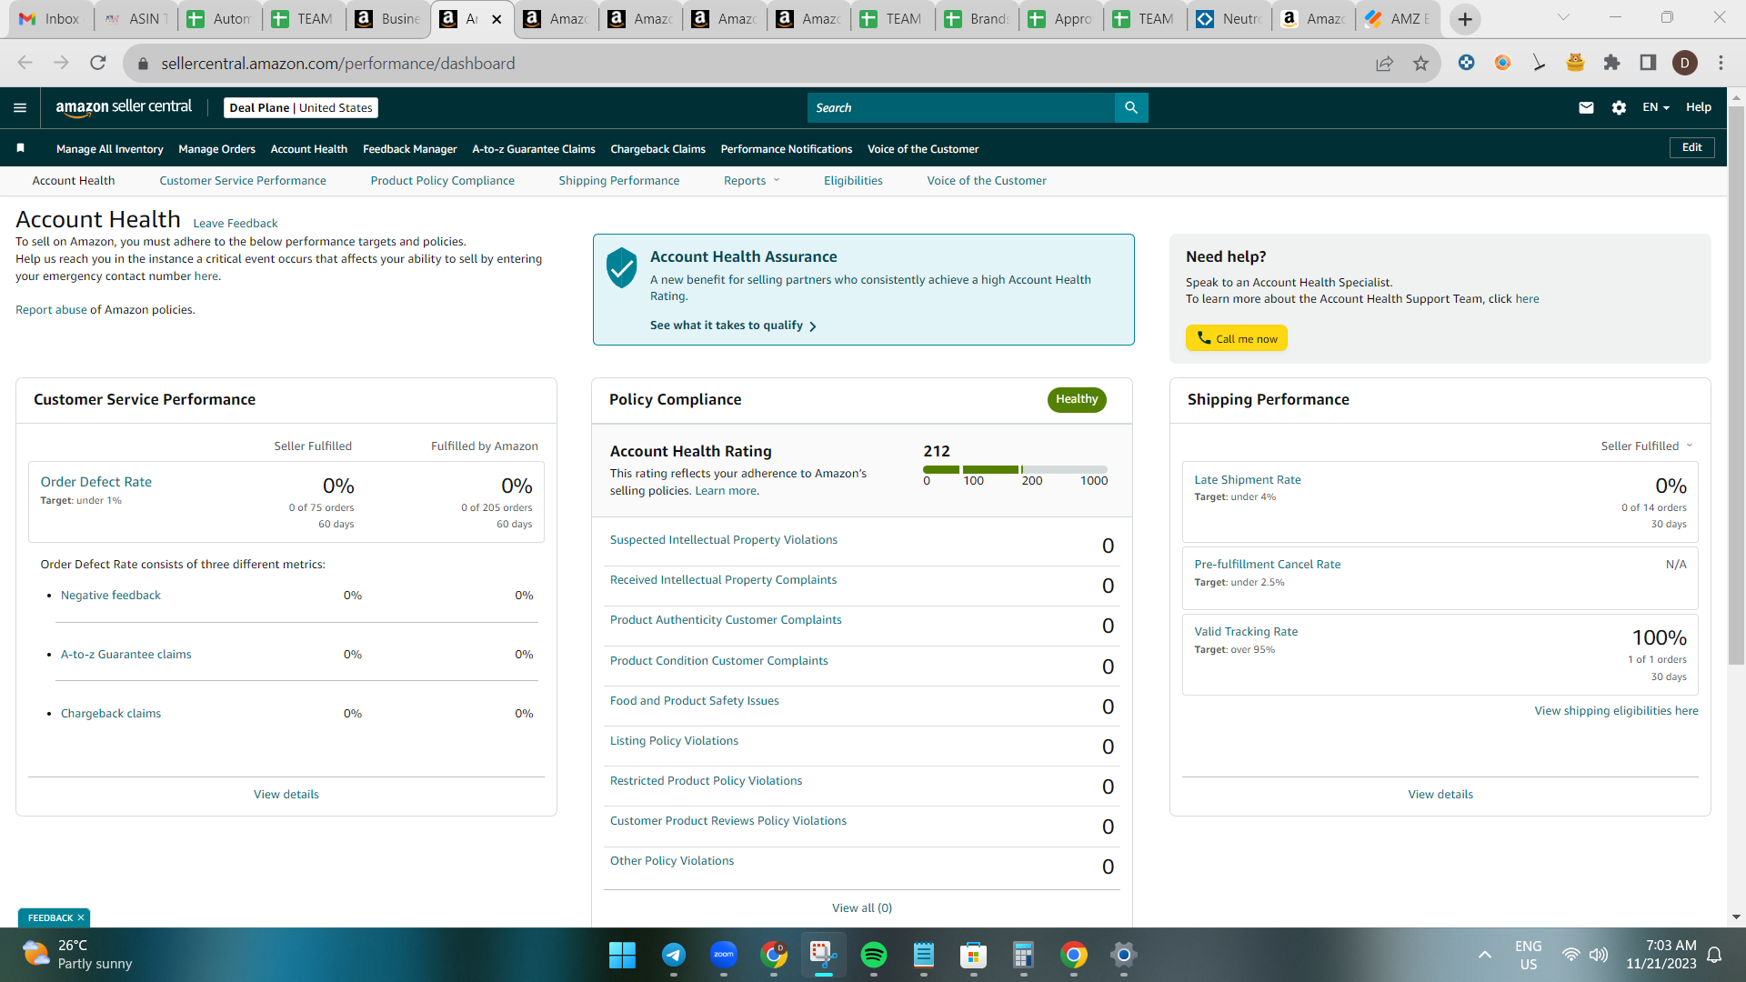
Task: Open a new browser tab
Action: click(1465, 19)
